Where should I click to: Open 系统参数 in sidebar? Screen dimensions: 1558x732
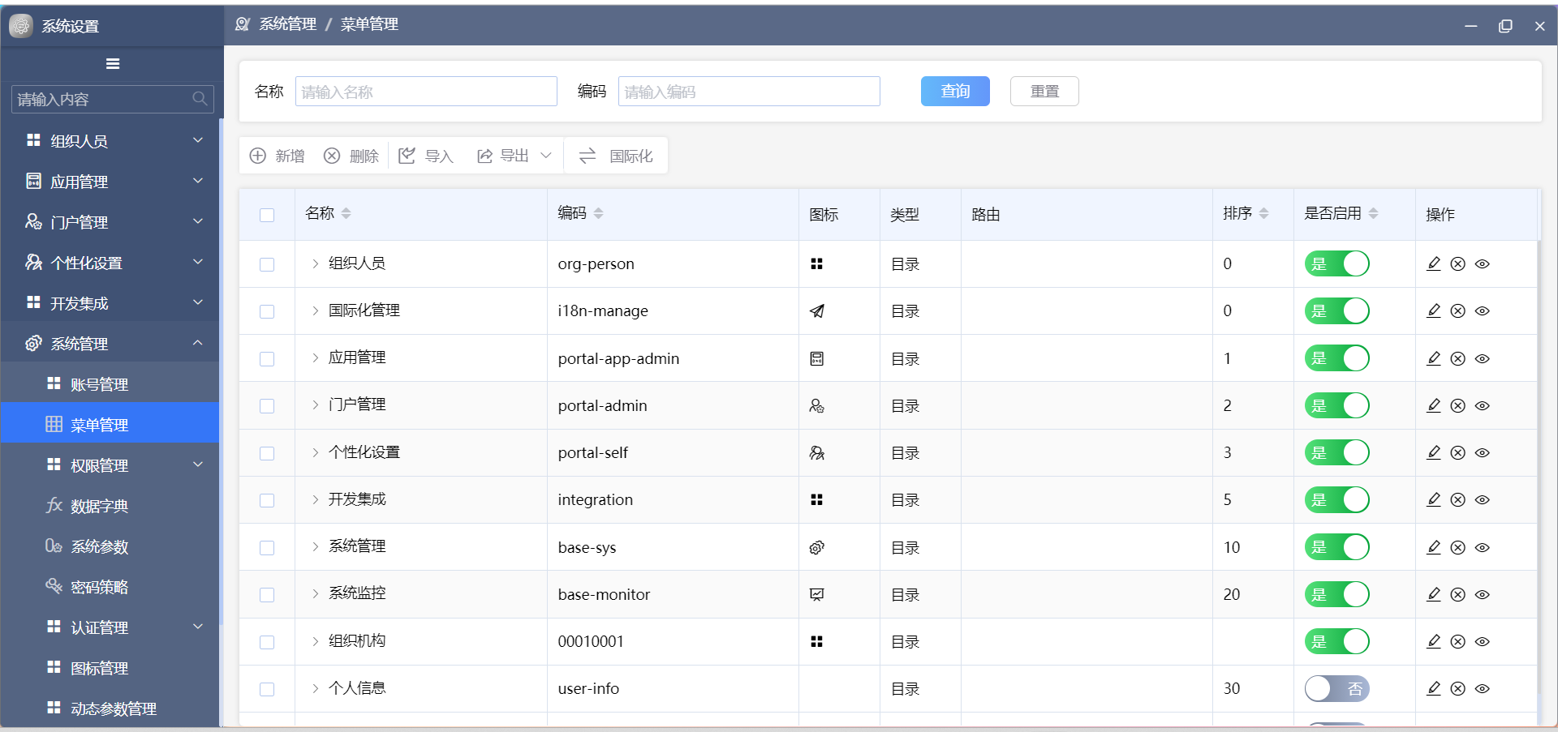(111, 546)
